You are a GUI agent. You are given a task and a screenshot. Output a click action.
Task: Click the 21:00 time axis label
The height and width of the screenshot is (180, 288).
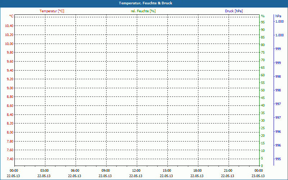[228, 171]
